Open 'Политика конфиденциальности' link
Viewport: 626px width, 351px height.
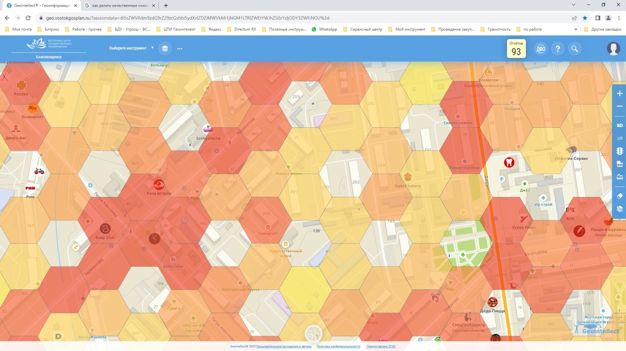pos(338,347)
